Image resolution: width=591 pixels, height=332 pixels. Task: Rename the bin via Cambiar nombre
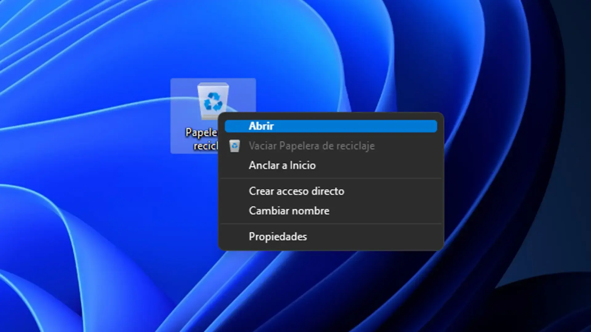tap(289, 211)
